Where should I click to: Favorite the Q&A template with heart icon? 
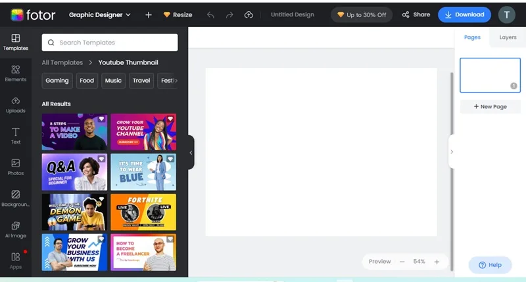click(101, 159)
